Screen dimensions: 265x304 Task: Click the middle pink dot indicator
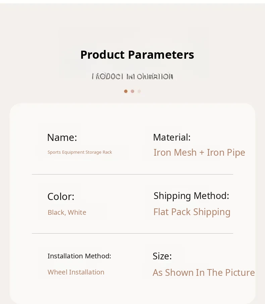coord(132,91)
